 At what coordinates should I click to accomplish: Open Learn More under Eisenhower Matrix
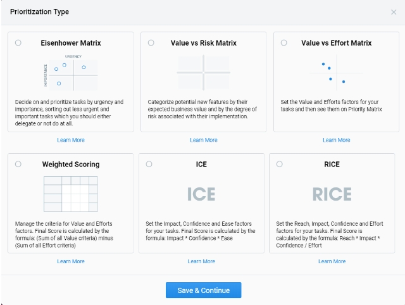pyautogui.click(x=70, y=140)
